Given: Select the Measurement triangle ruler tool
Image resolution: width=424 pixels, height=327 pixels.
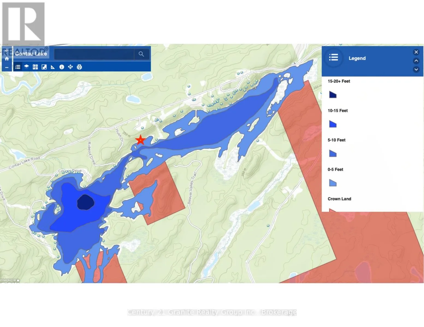Looking at the screenshot, I should tap(53, 67).
